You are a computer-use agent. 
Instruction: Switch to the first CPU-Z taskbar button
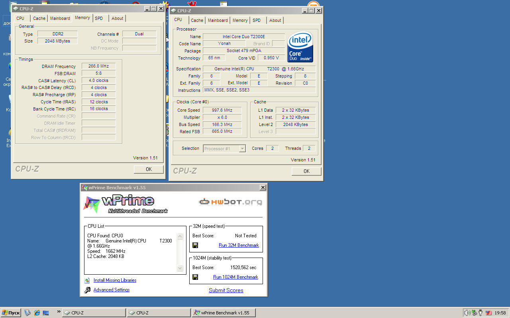94,313
